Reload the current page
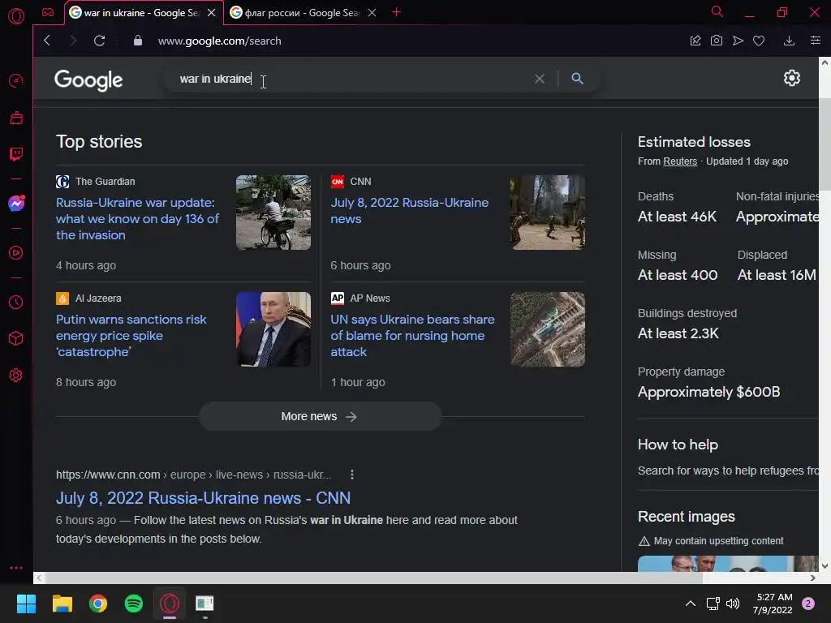 tap(99, 41)
